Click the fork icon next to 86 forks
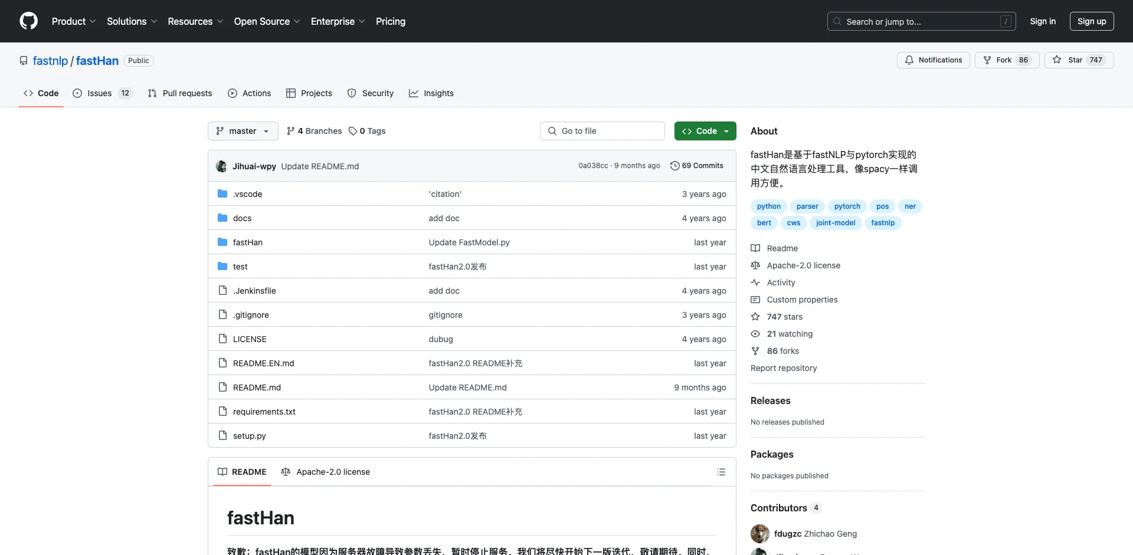1133x555 pixels. tap(755, 351)
